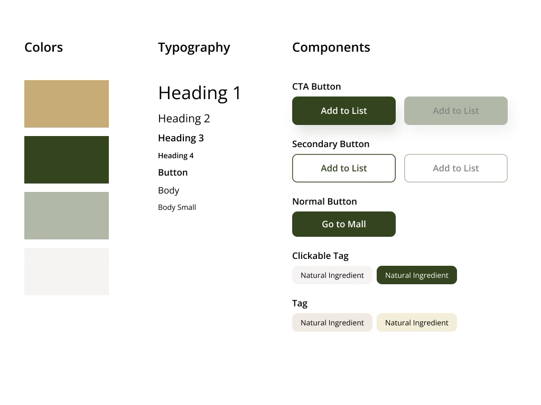The image size is (541, 405).
Task: Click the beige-gray Natural Ingredient tag under Tag
Action: (332, 323)
